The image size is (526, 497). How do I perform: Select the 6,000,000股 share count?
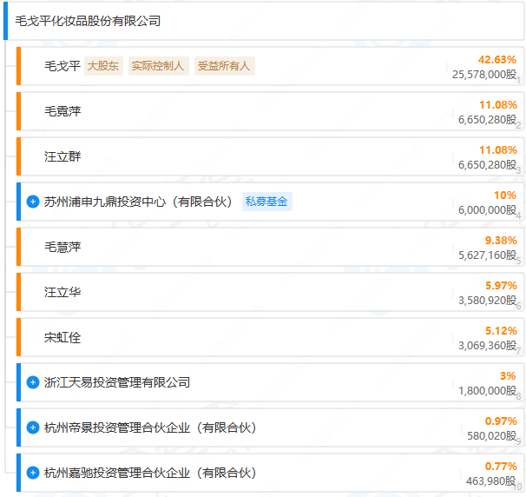click(488, 210)
